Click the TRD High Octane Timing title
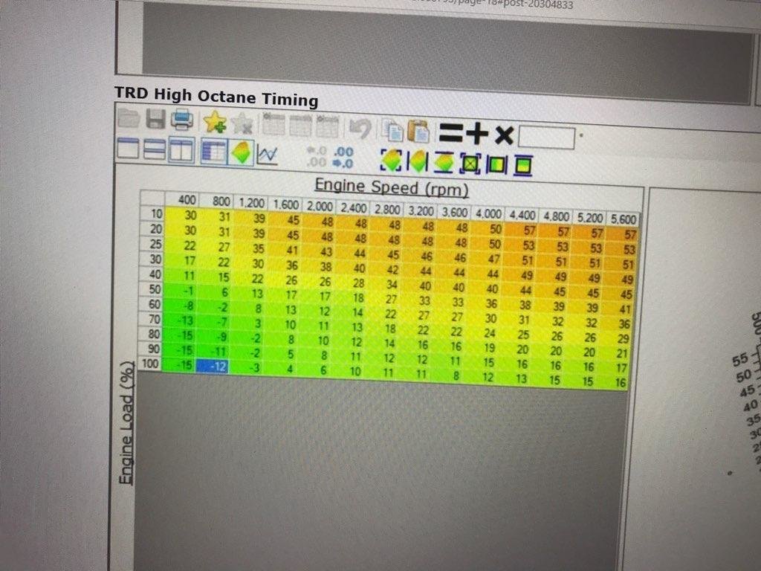761x571 pixels. click(216, 96)
